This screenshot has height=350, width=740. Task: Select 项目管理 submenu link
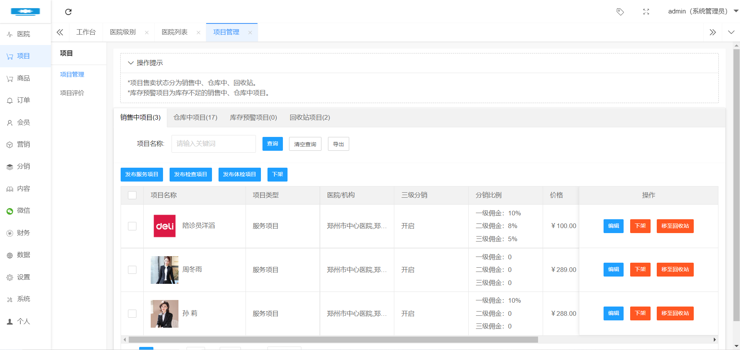(72, 75)
